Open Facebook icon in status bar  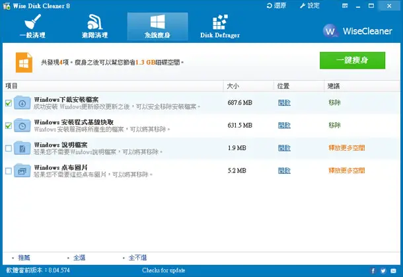[x=373, y=270]
